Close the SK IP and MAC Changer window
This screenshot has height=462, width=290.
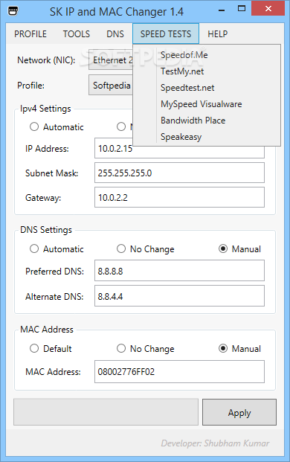tap(268, 8)
